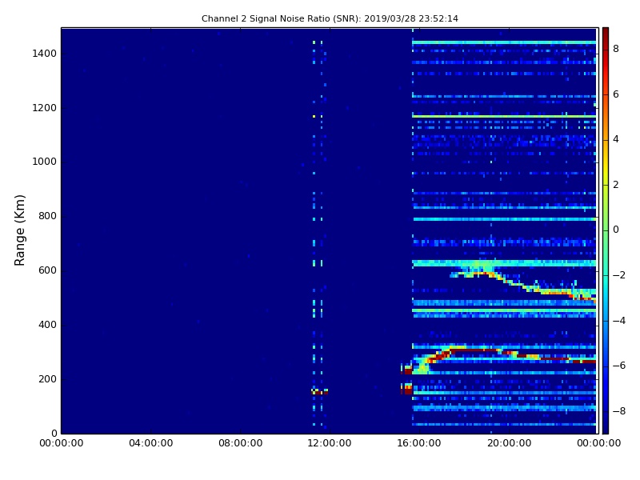Click the 800 range tick label
Viewport: 640px width, 480px height.
(x=47, y=216)
